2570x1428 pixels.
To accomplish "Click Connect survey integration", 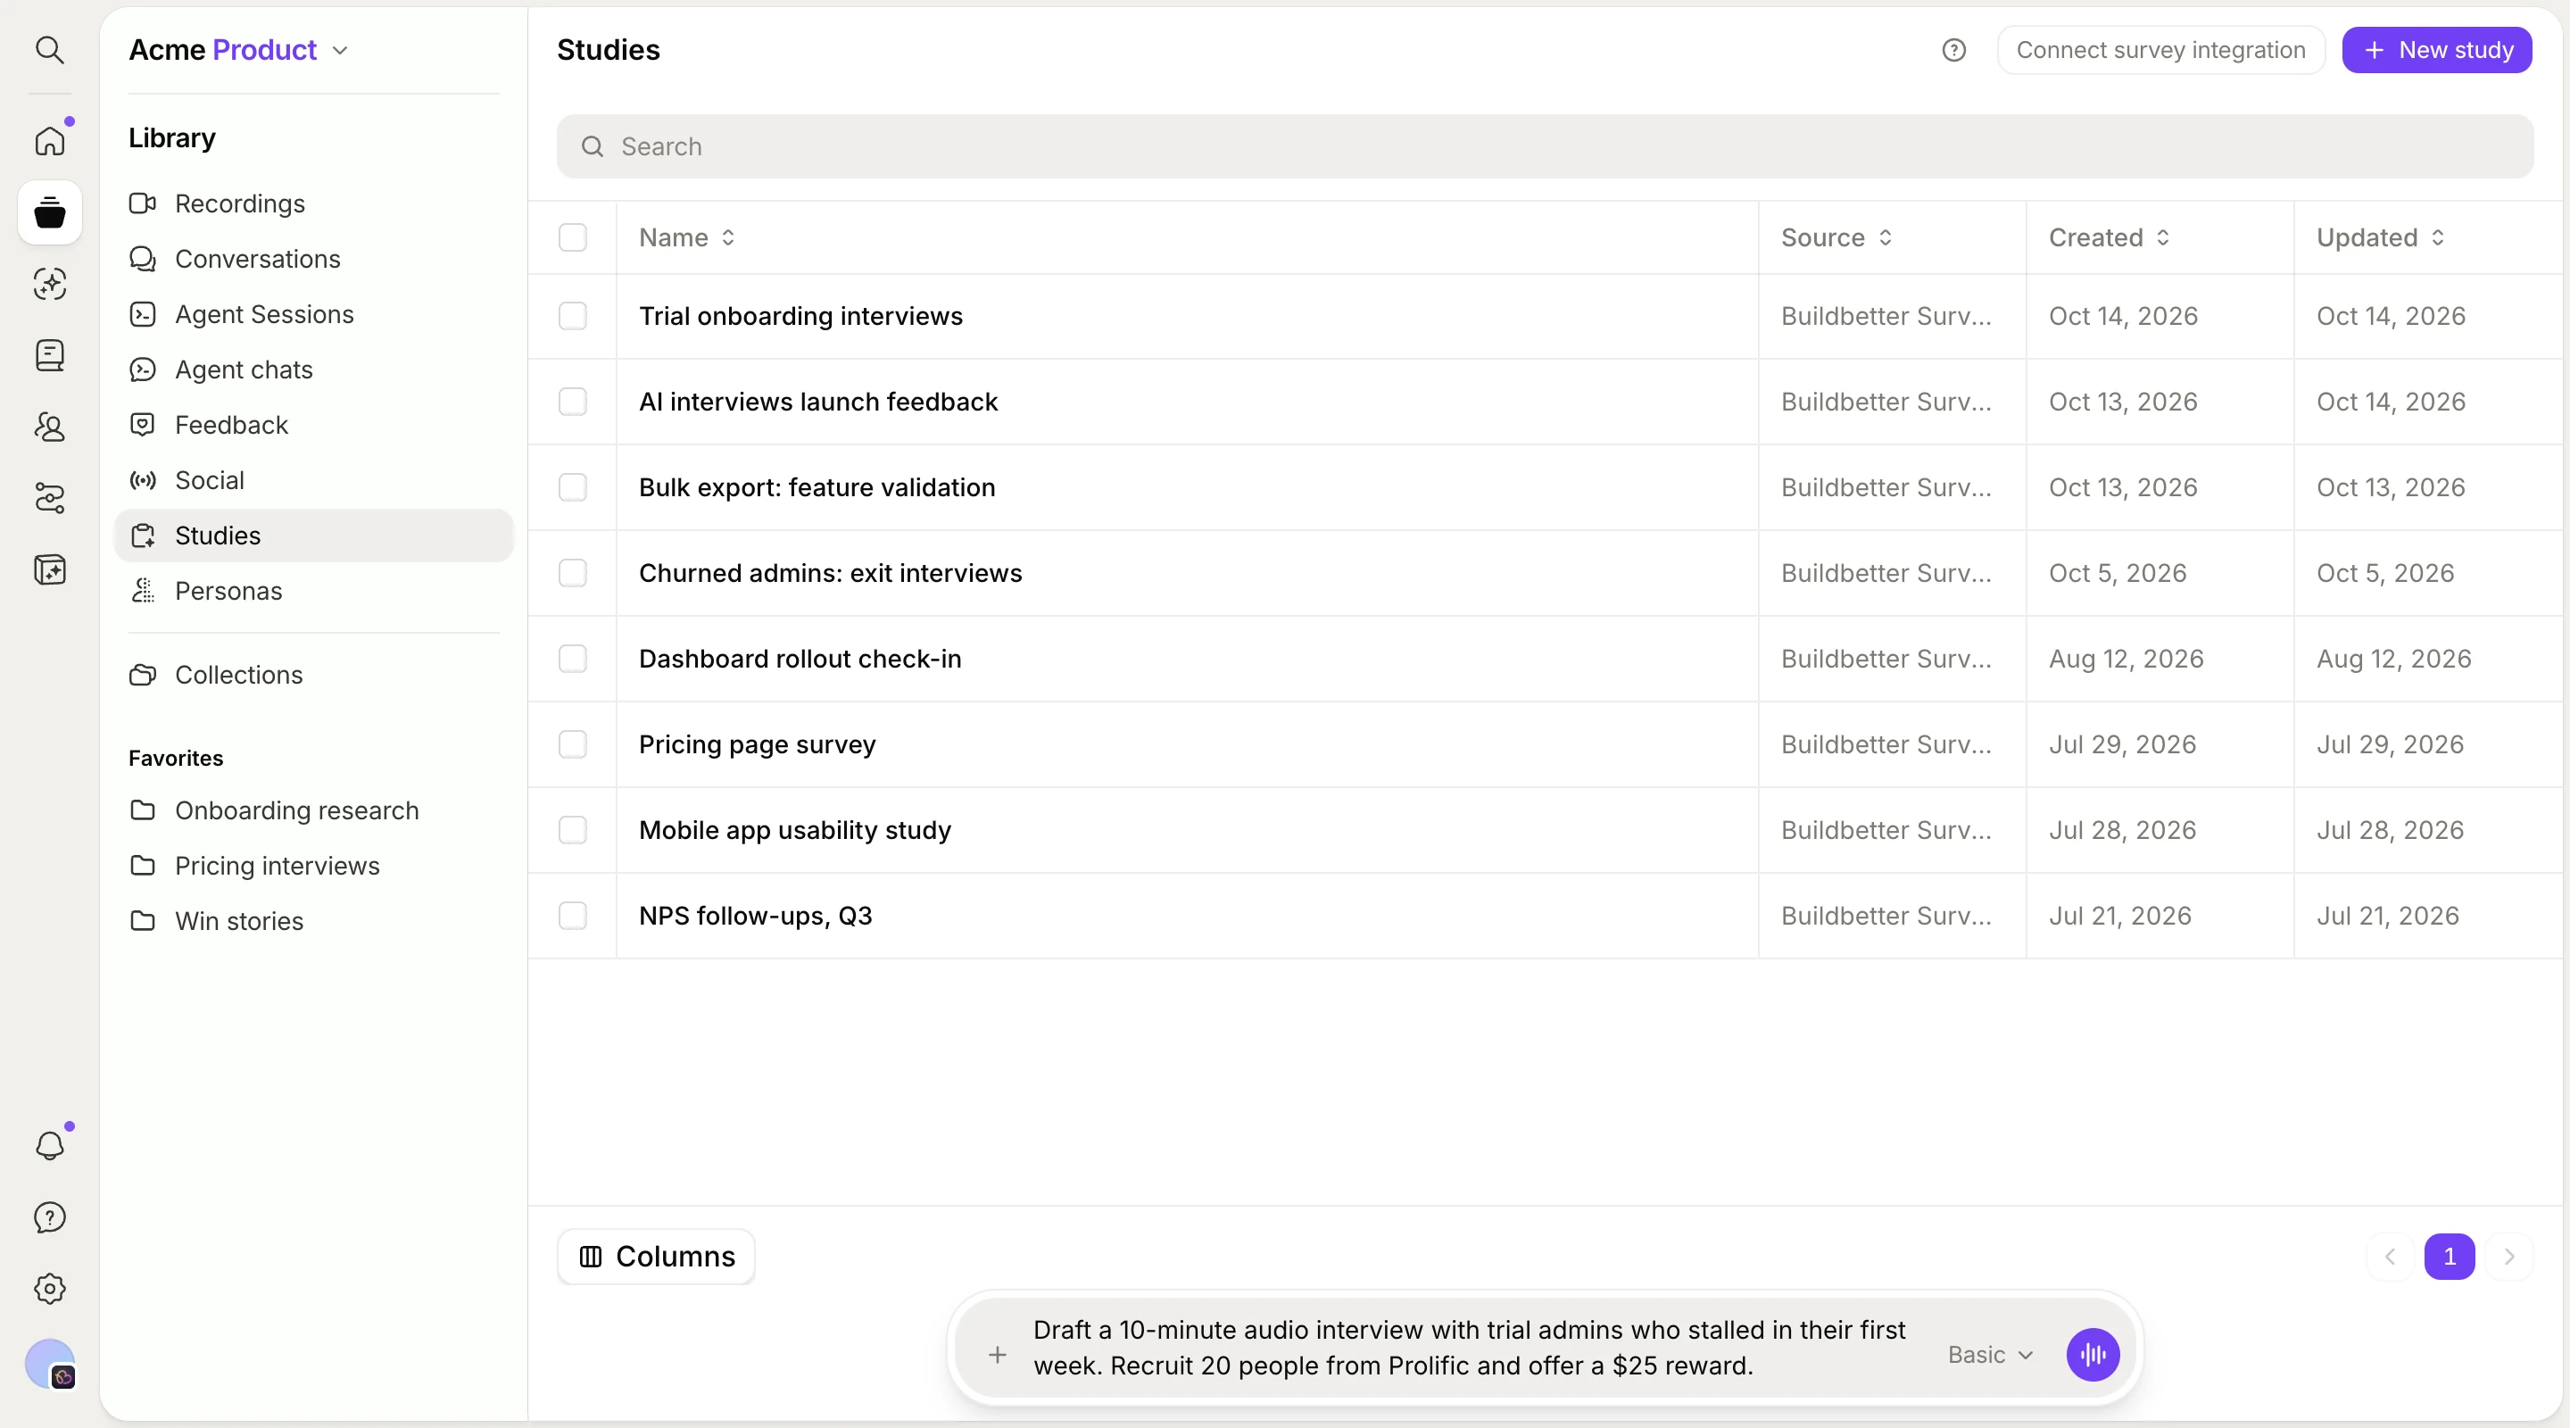I will tap(2161, 50).
